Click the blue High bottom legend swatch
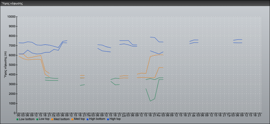The image size is (270, 124). pos(88,119)
